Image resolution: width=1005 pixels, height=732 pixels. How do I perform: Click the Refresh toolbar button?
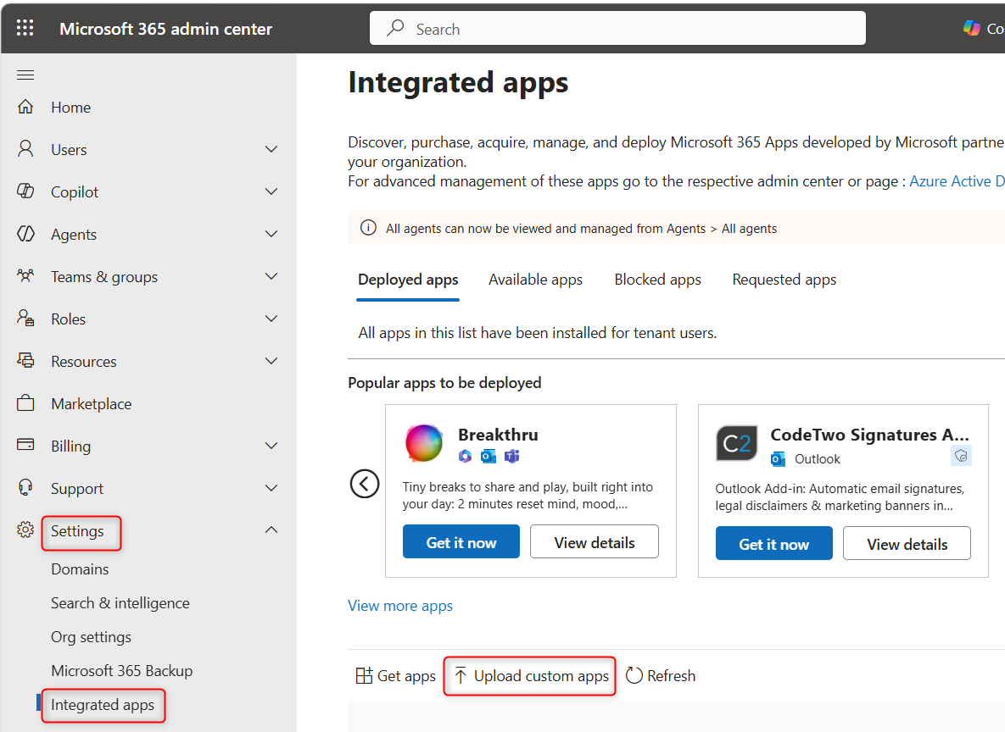pos(660,675)
